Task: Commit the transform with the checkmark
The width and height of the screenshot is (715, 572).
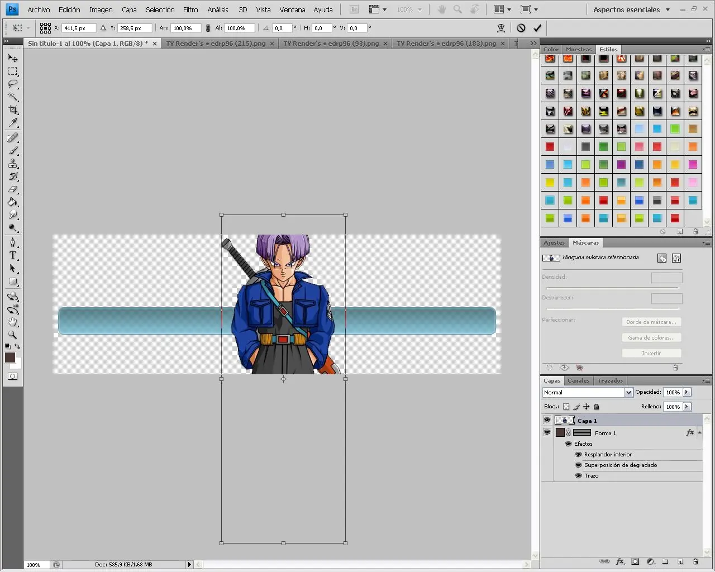Action: [537, 28]
